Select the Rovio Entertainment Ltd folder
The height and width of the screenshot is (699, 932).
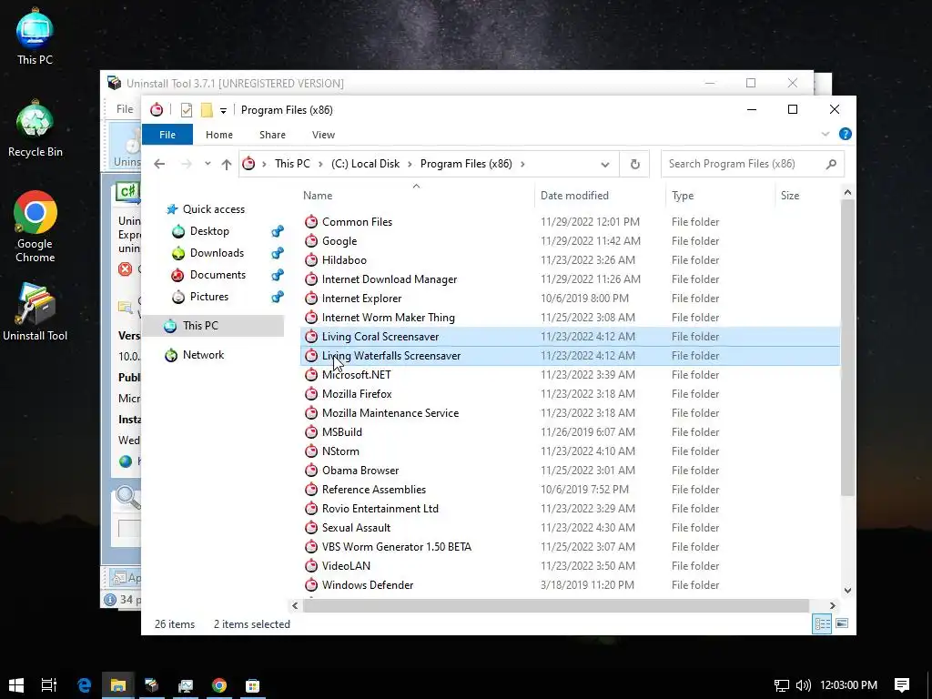tap(380, 509)
